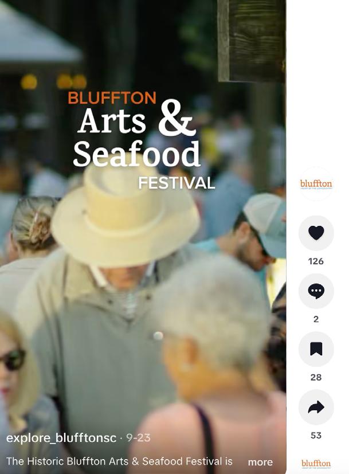
Task: Click the caption text about Historic Bluffton
Action: 119,461
